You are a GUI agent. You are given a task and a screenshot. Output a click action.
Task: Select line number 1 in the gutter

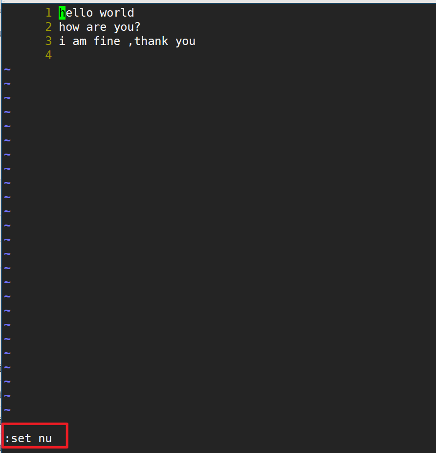click(x=48, y=13)
